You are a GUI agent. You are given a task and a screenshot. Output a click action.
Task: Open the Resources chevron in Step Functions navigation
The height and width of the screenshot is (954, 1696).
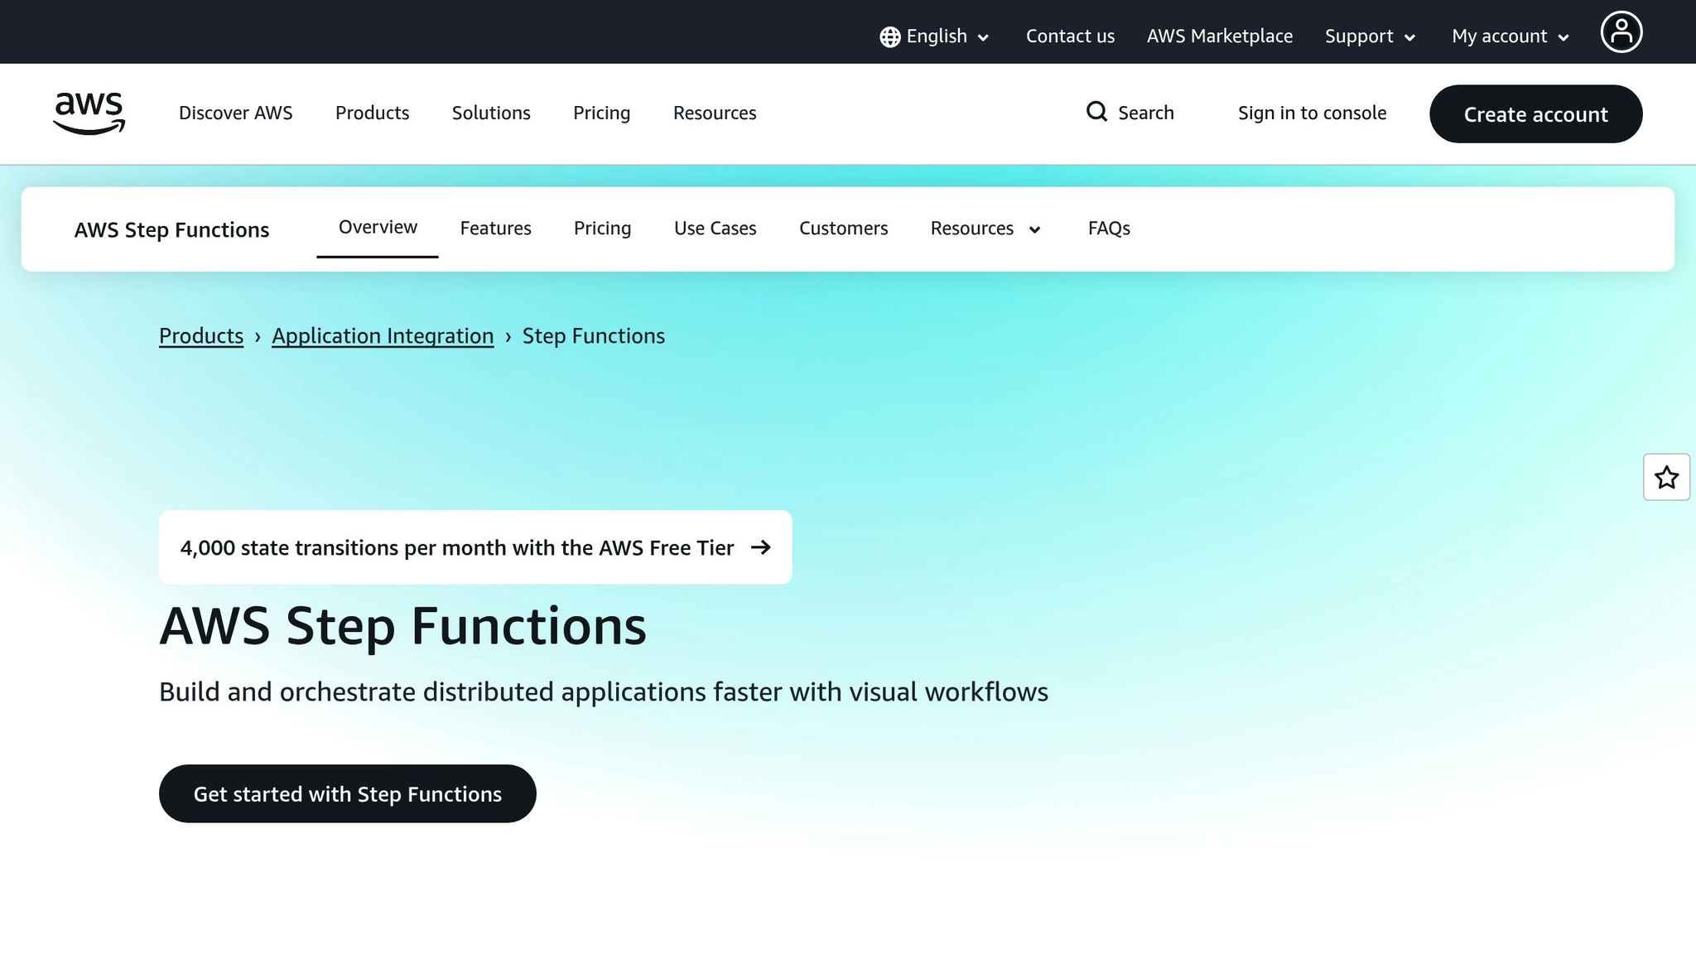pyautogui.click(x=1033, y=229)
